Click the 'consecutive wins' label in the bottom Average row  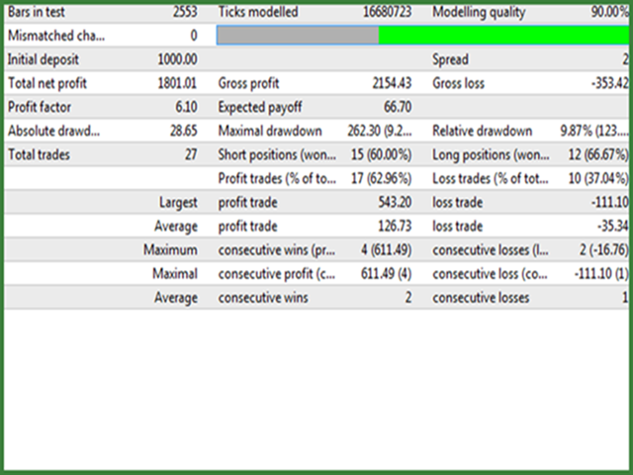pos(263,297)
